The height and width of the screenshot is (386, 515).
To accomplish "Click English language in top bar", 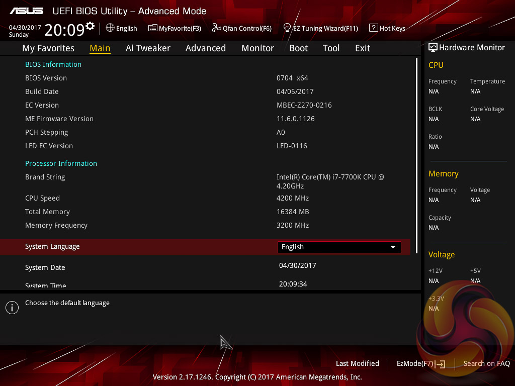I will click(x=126, y=28).
